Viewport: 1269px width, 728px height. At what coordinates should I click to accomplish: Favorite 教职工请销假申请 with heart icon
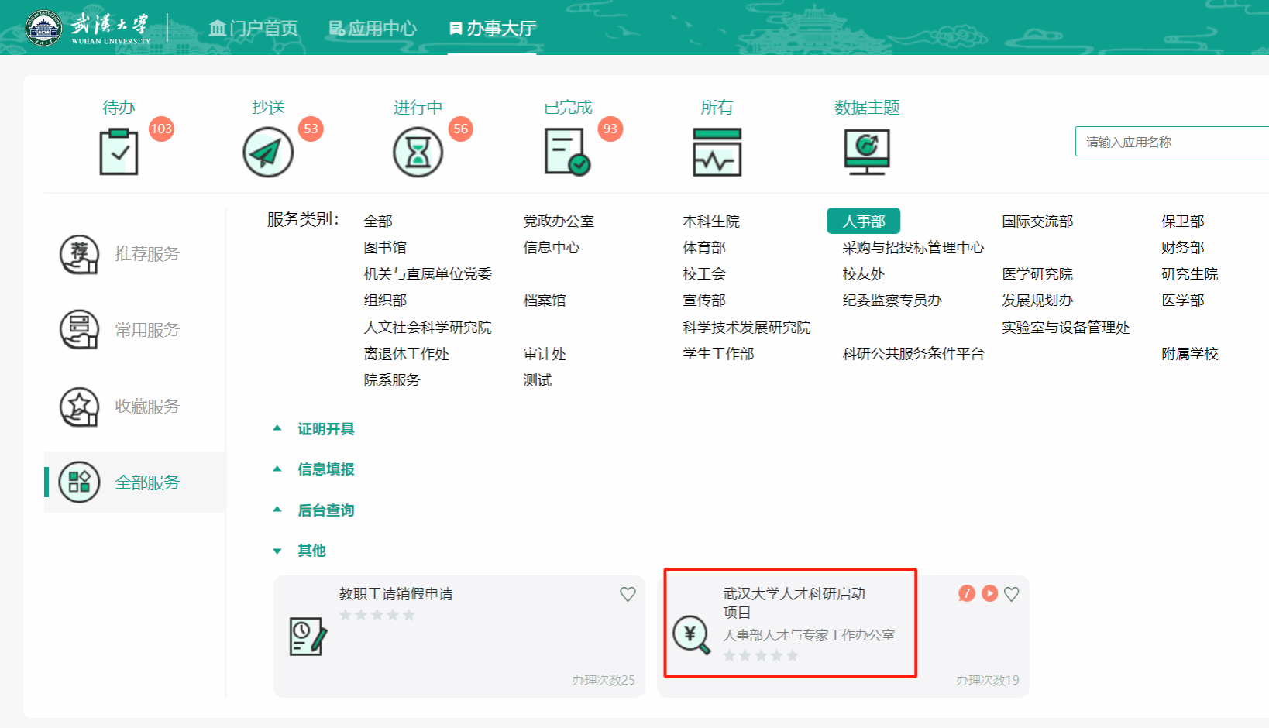point(628,594)
